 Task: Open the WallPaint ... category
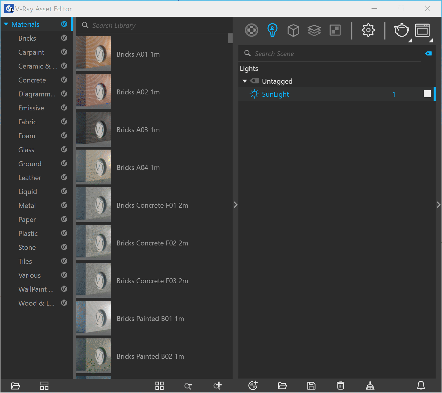point(36,289)
